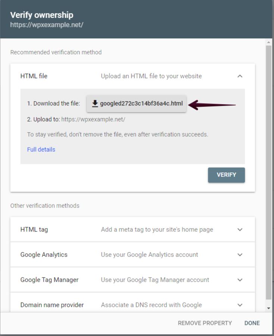Viewport: 274px width, 336px height.
Task: Download the googled272c3c14bf36a4c.html verification file
Action: pyautogui.click(x=136, y=104)
